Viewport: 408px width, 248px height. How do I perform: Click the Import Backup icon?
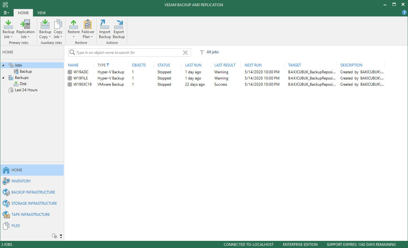click(105, 25)
